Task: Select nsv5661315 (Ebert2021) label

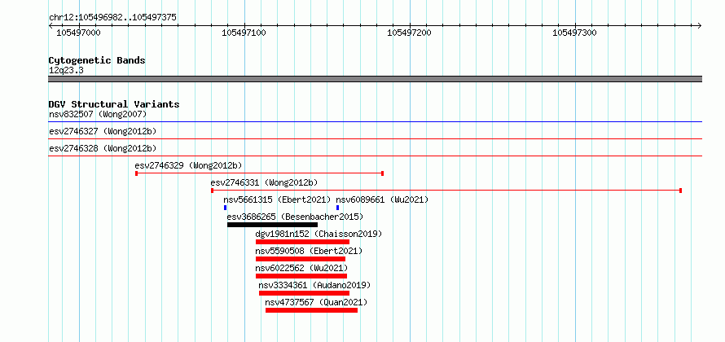Action: click(x=278, y=199)
